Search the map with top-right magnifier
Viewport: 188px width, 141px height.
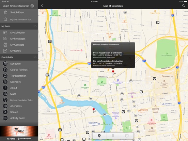tap(184, 6)
